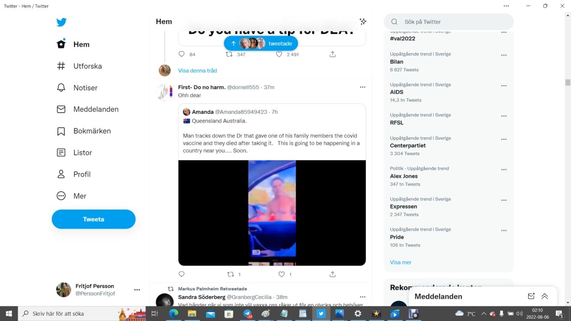Open more options for the Alex Jones trend
The height and width of the screenshot is (321, 571).
tap(504, 169)
